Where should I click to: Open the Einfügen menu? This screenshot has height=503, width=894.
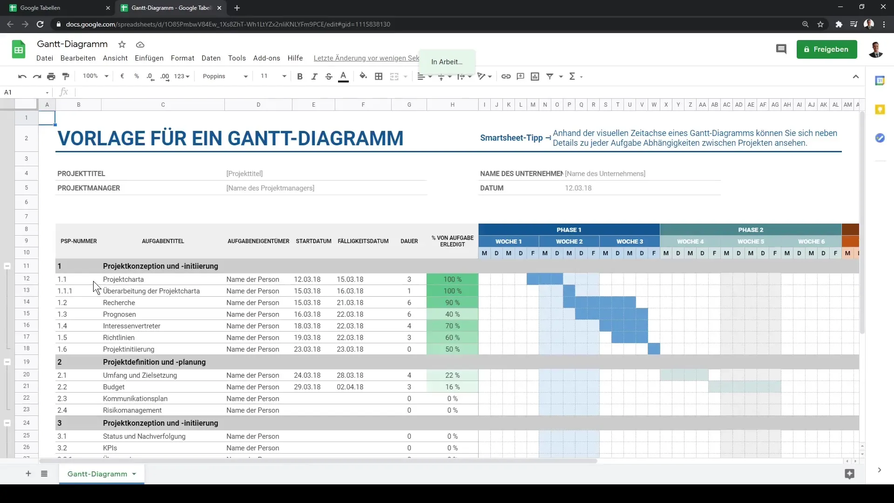pos(149,58)
